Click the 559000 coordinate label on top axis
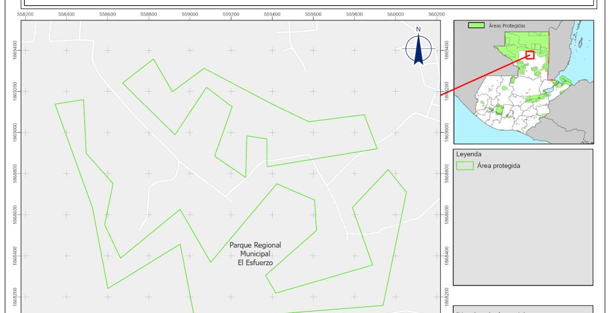The width and height of the screenshot is (611, 313). click(190, 15)
